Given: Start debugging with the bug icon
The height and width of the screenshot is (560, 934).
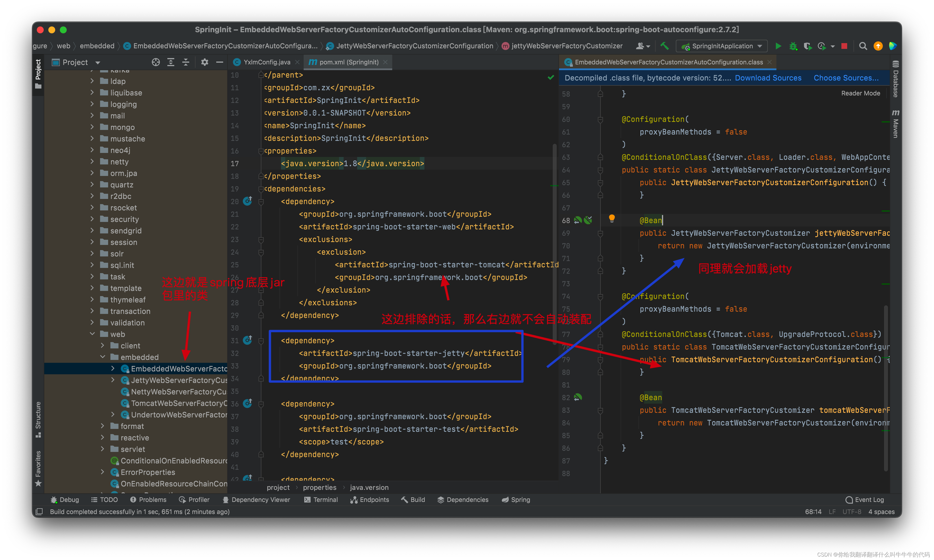Looking at the screenshot, I should pos(793,46).
